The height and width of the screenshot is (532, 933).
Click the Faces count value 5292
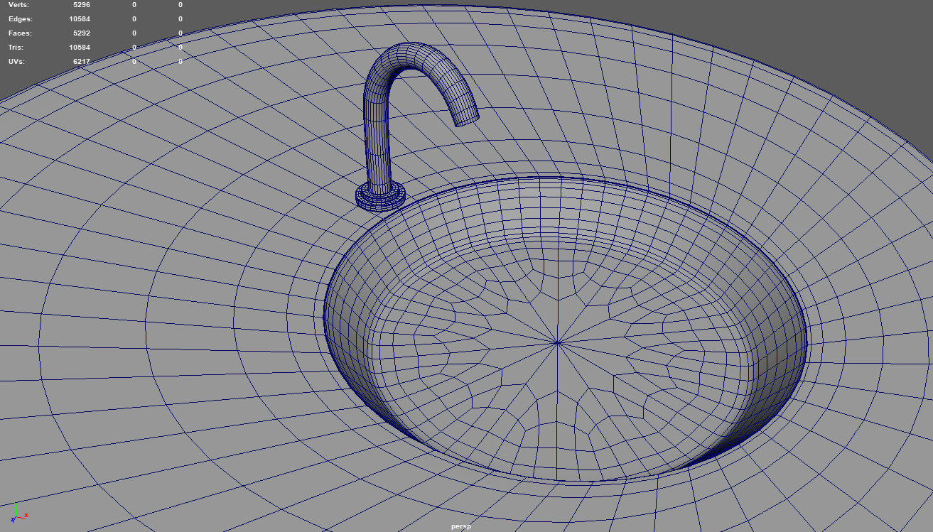pos(82,33)
